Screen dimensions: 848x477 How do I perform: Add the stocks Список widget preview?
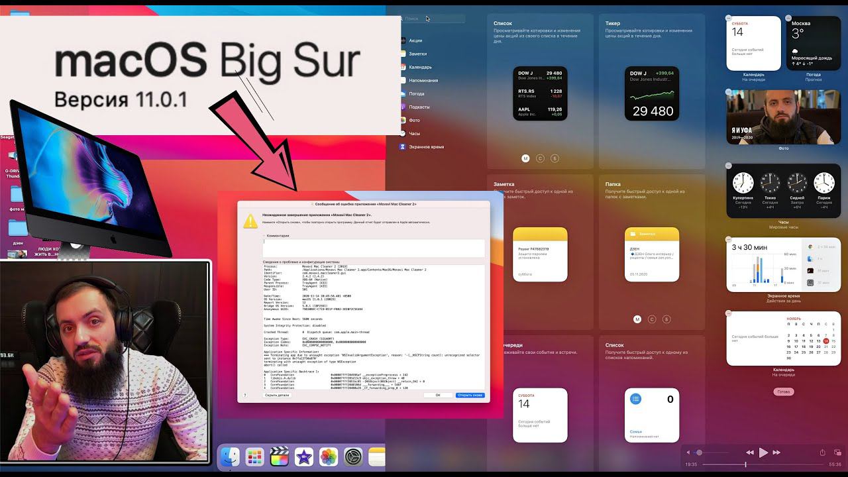(540, 93)
